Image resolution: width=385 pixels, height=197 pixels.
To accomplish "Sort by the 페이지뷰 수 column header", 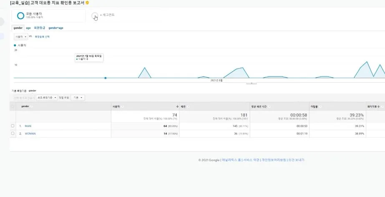I will click(373, 106).
